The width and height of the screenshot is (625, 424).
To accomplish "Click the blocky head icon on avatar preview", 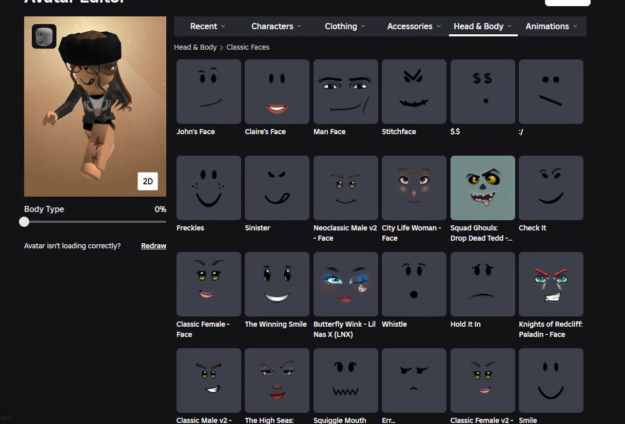I will [x=44, y=36].
